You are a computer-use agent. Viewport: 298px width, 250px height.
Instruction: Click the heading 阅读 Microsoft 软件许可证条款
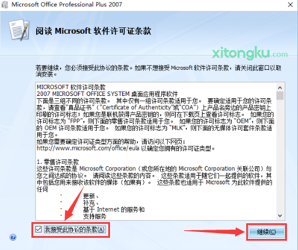pos(93,31)
